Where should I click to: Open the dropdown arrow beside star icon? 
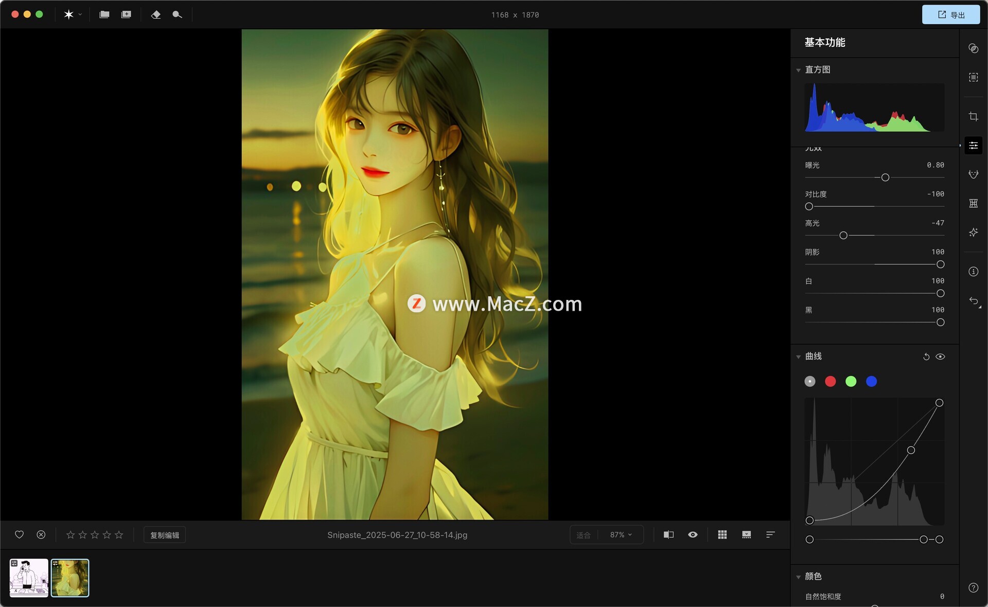pyautogui.click(x=80, y=14)
